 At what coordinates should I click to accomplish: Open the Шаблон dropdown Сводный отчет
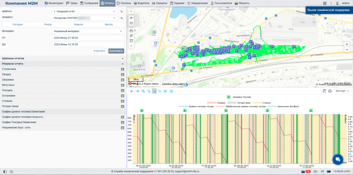point(85,11)
